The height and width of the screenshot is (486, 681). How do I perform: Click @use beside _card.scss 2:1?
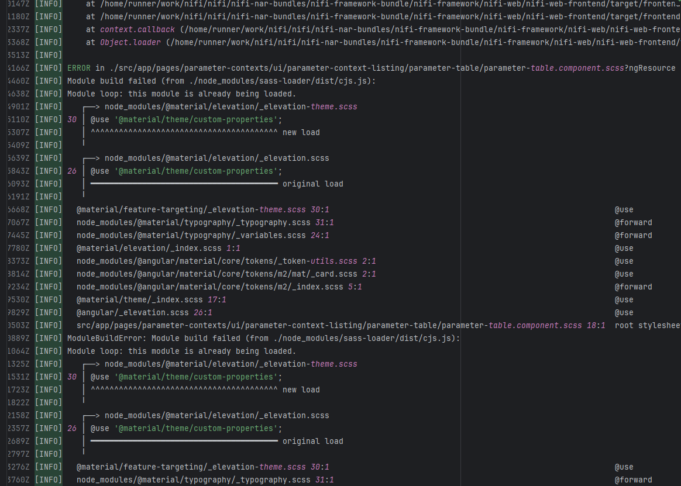click(x=624, y=274)
